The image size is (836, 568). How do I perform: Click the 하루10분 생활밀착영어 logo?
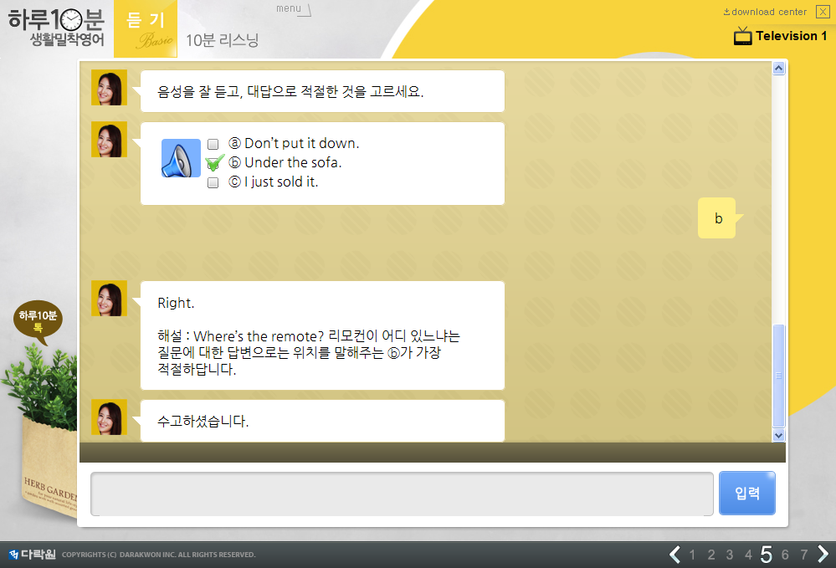tap(56, 28)
